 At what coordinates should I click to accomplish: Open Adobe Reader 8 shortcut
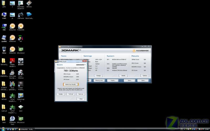pyautogui.click(x=12, y=63)
